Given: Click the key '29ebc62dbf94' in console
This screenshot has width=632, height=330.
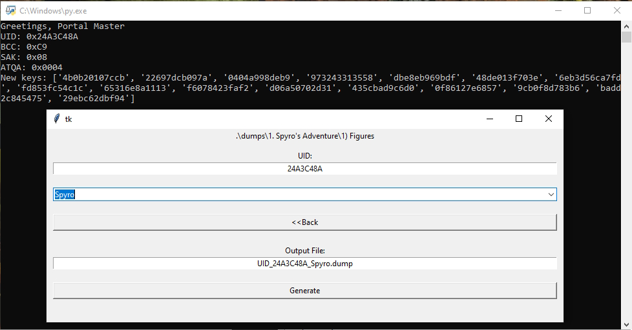Looking at the screenshot, I should (x=94, y=98).
